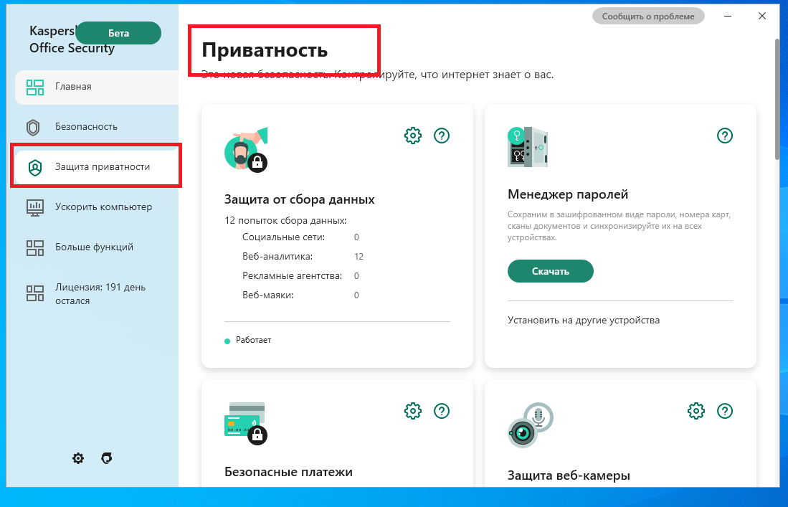Click the password manager description text

[620, 226]
